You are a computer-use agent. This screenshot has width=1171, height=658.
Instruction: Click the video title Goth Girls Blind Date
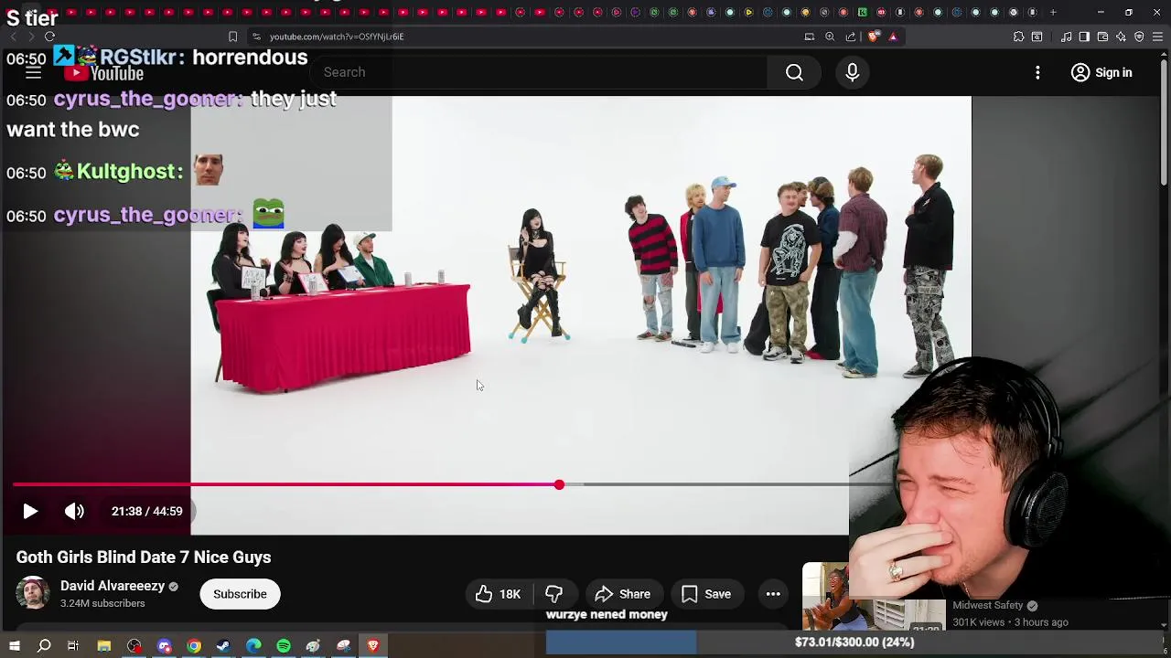[x=144, y=557]
